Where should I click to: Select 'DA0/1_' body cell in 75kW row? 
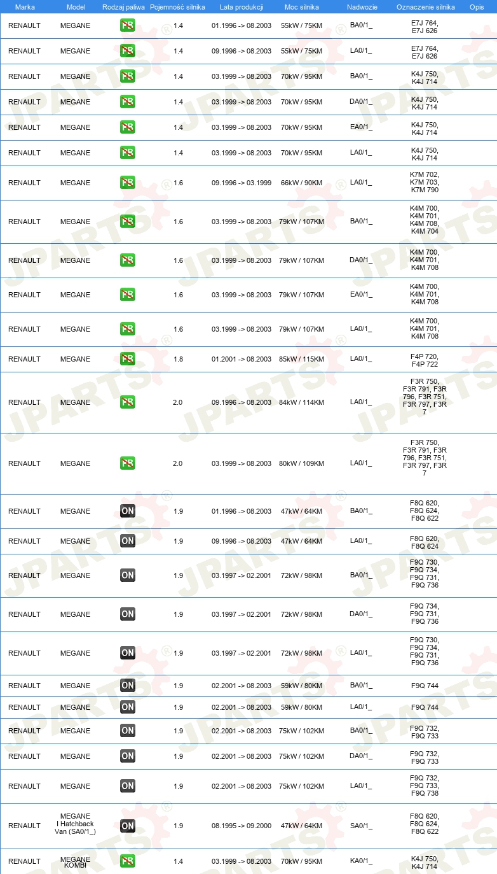pos(361,756)
